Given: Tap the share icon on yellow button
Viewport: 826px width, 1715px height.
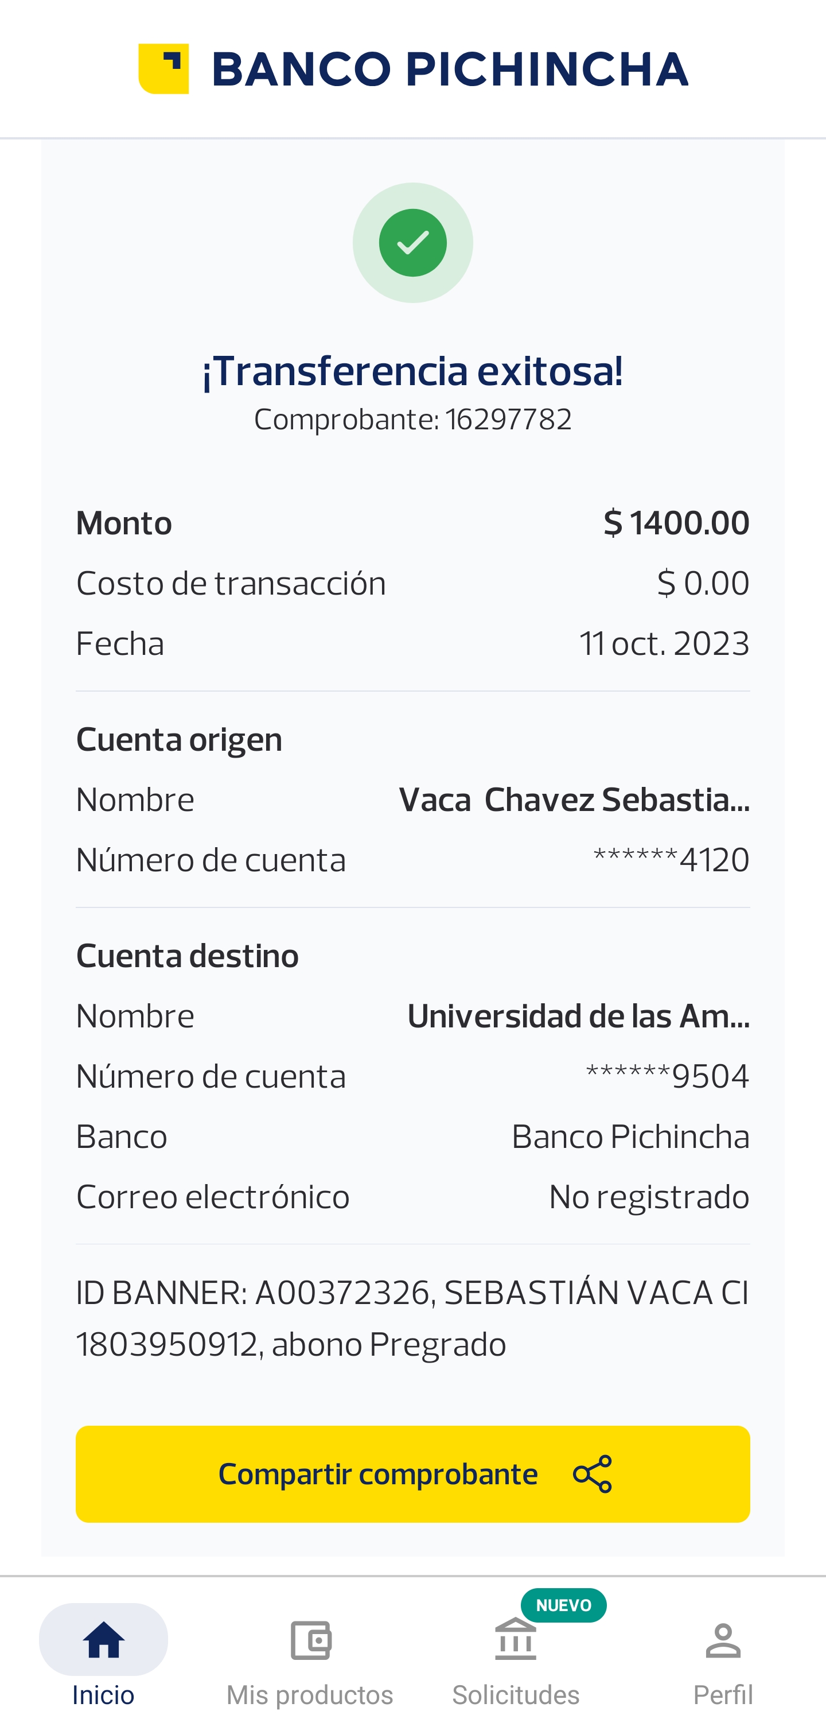Looking at the screenshot, I should 592,1473.
